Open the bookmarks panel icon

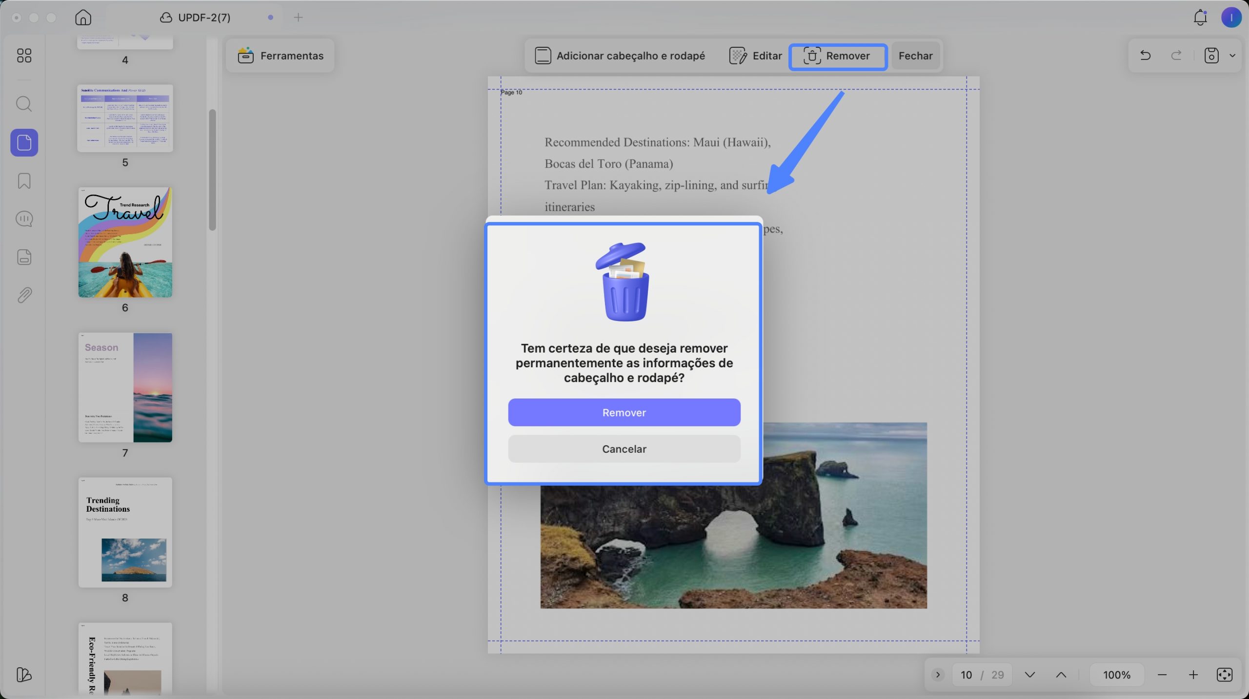click(x=24, y=181)
